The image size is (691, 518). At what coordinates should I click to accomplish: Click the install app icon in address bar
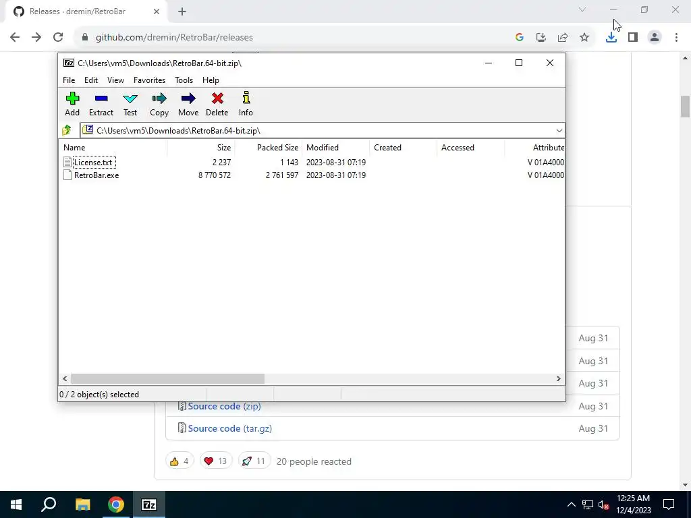coord(541,38)
